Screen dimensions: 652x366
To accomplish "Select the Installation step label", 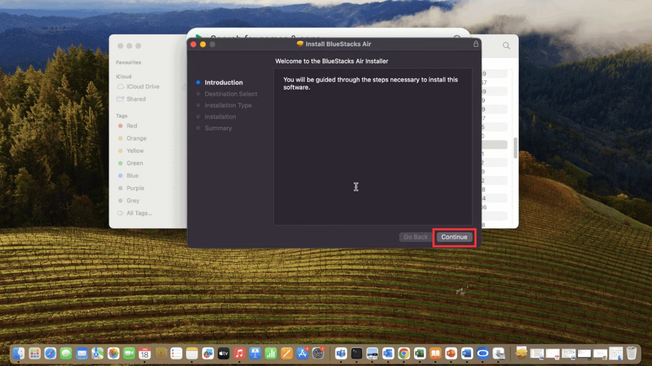I will click(x=220, y=117).
